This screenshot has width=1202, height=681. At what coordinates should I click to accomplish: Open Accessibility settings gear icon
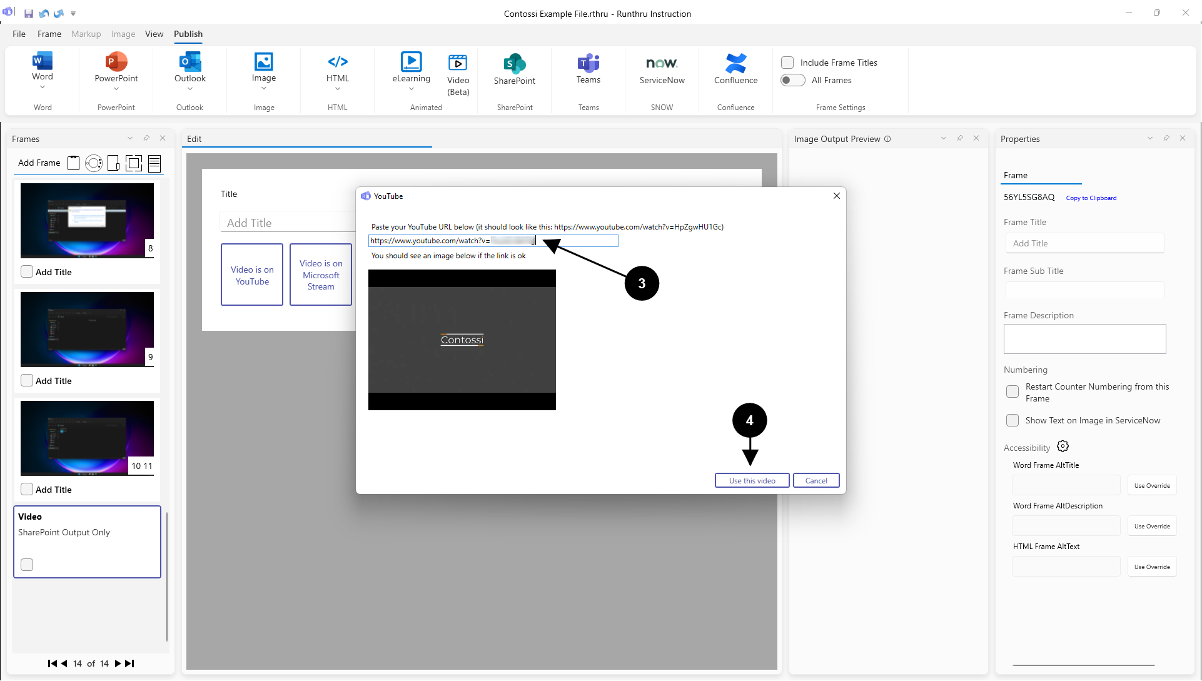1063,446
